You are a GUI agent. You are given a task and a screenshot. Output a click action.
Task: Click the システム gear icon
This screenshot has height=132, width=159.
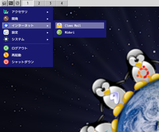6,39
